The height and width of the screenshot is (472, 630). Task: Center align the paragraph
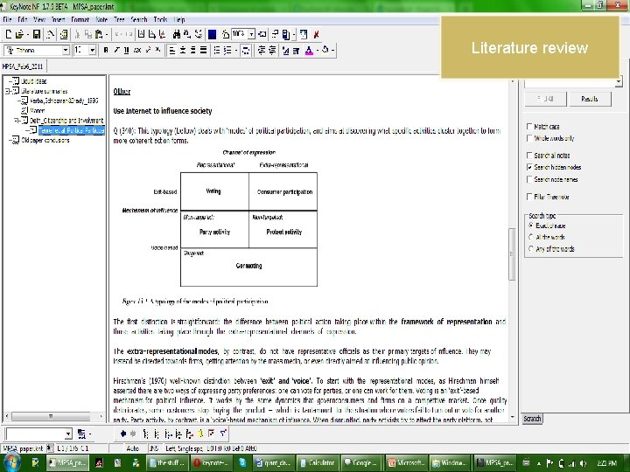coord(183,50)
